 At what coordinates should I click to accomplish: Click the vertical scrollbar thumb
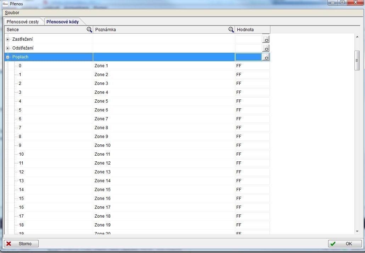point(357,61)
